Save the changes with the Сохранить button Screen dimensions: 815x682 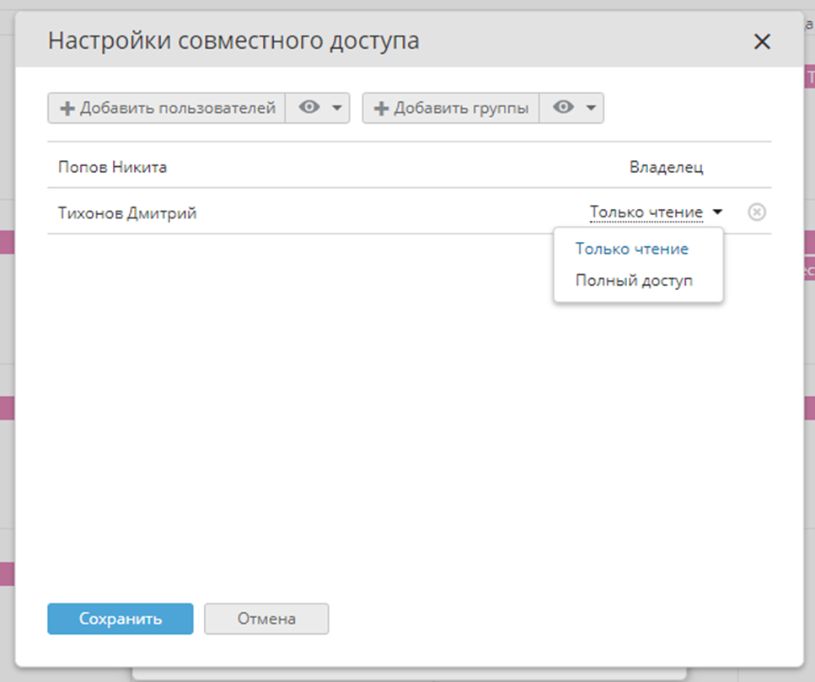point(120,619)
